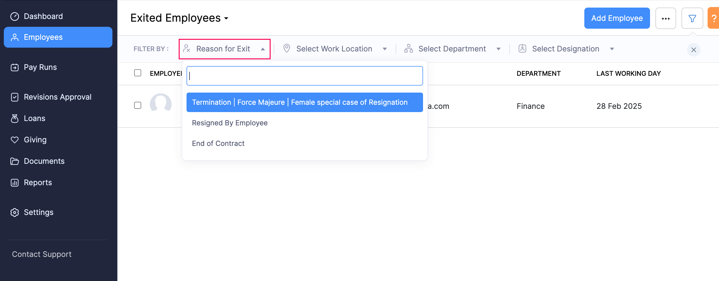The image size is (719, 281).
Task: Open the filter icon near Add Employee
Action: (x=692, y=18)
